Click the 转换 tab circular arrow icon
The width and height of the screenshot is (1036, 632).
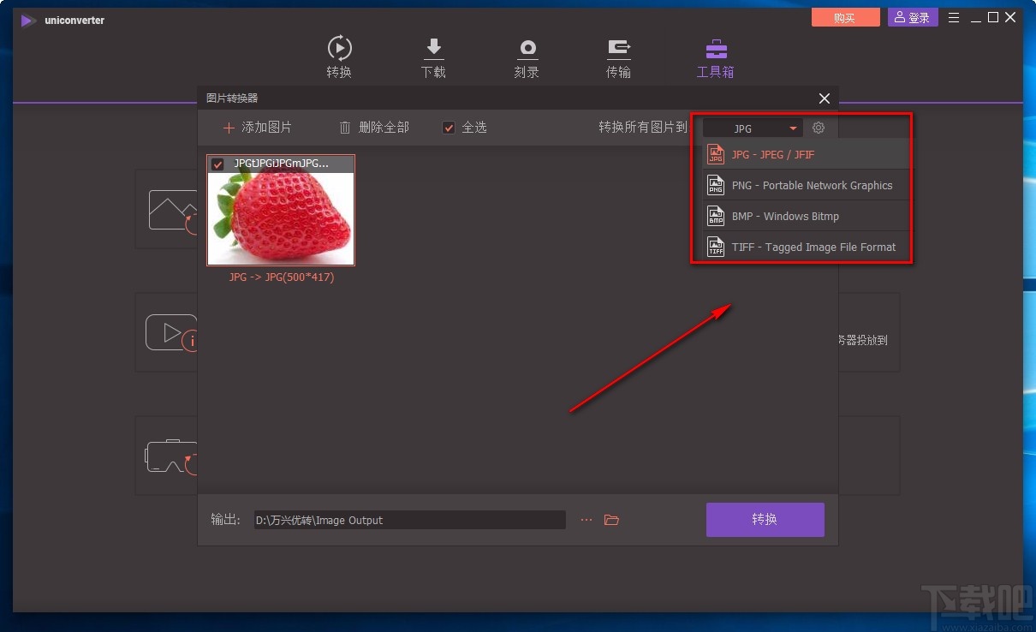tap(339, 47)
